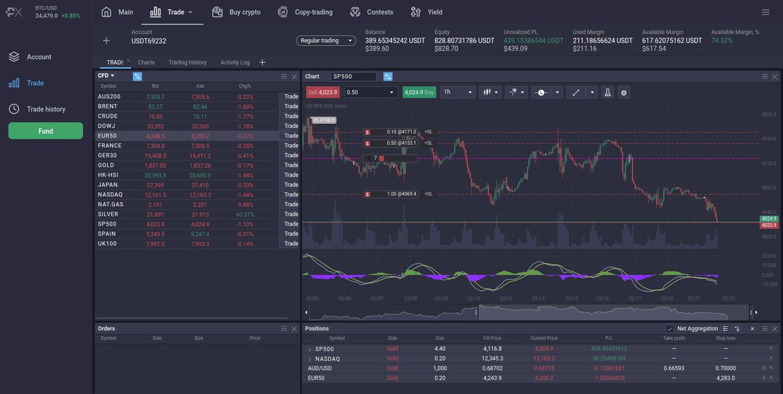The image size is (783, 394).
Task: Click the collapse all positions icon
Action: [x=737, y=329]
